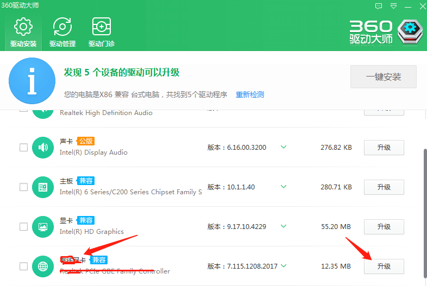Image resolution: width=427 pixels, height=286 pixels.
Task: Click the Intel(R) HD Graphics device name
Action: (x=91, y=232)
